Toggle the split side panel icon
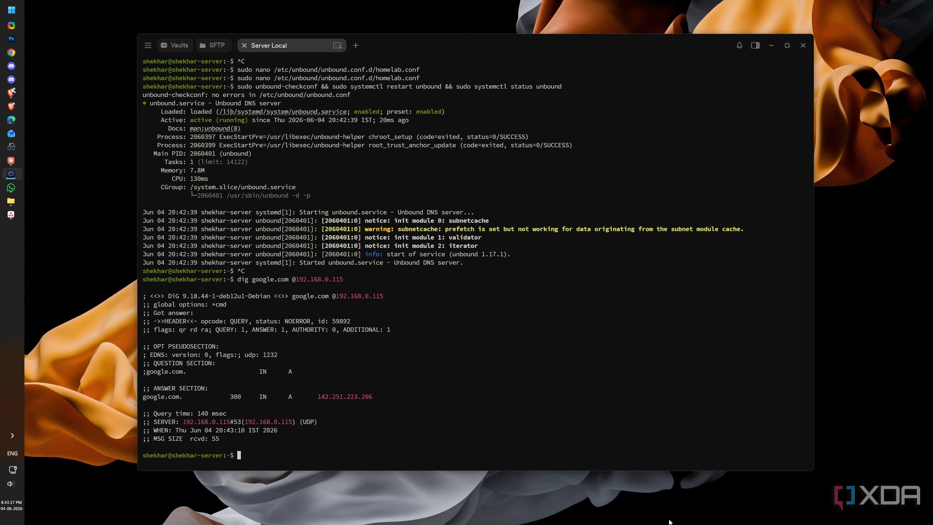This screenshot has width=933, height=525. 755,46
